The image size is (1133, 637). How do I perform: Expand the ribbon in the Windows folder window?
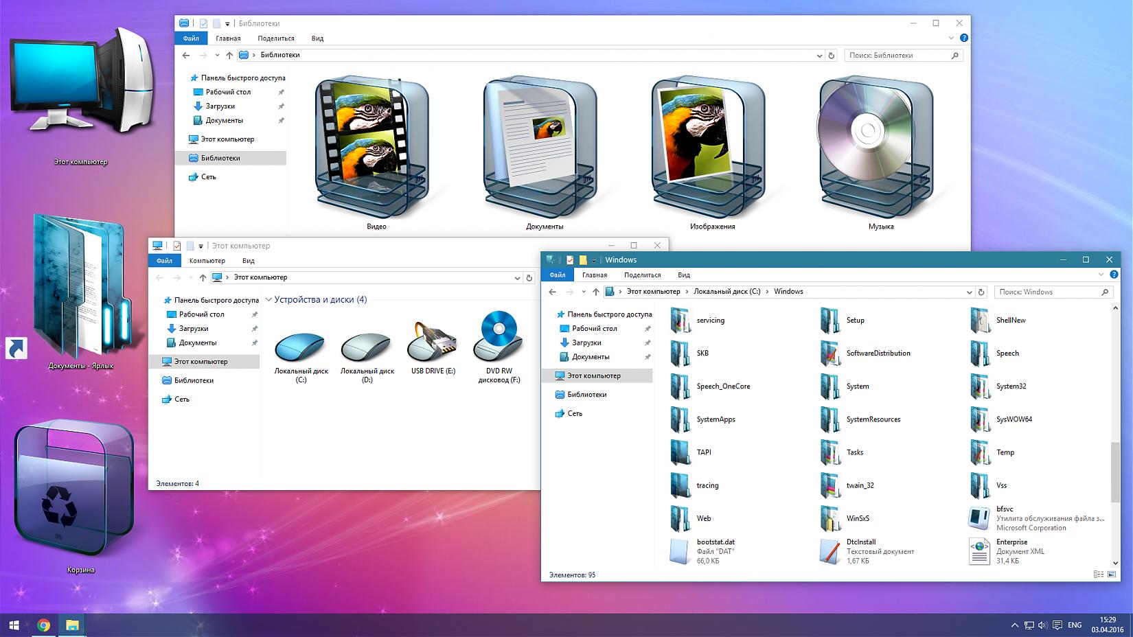(x=1101, y=275)
